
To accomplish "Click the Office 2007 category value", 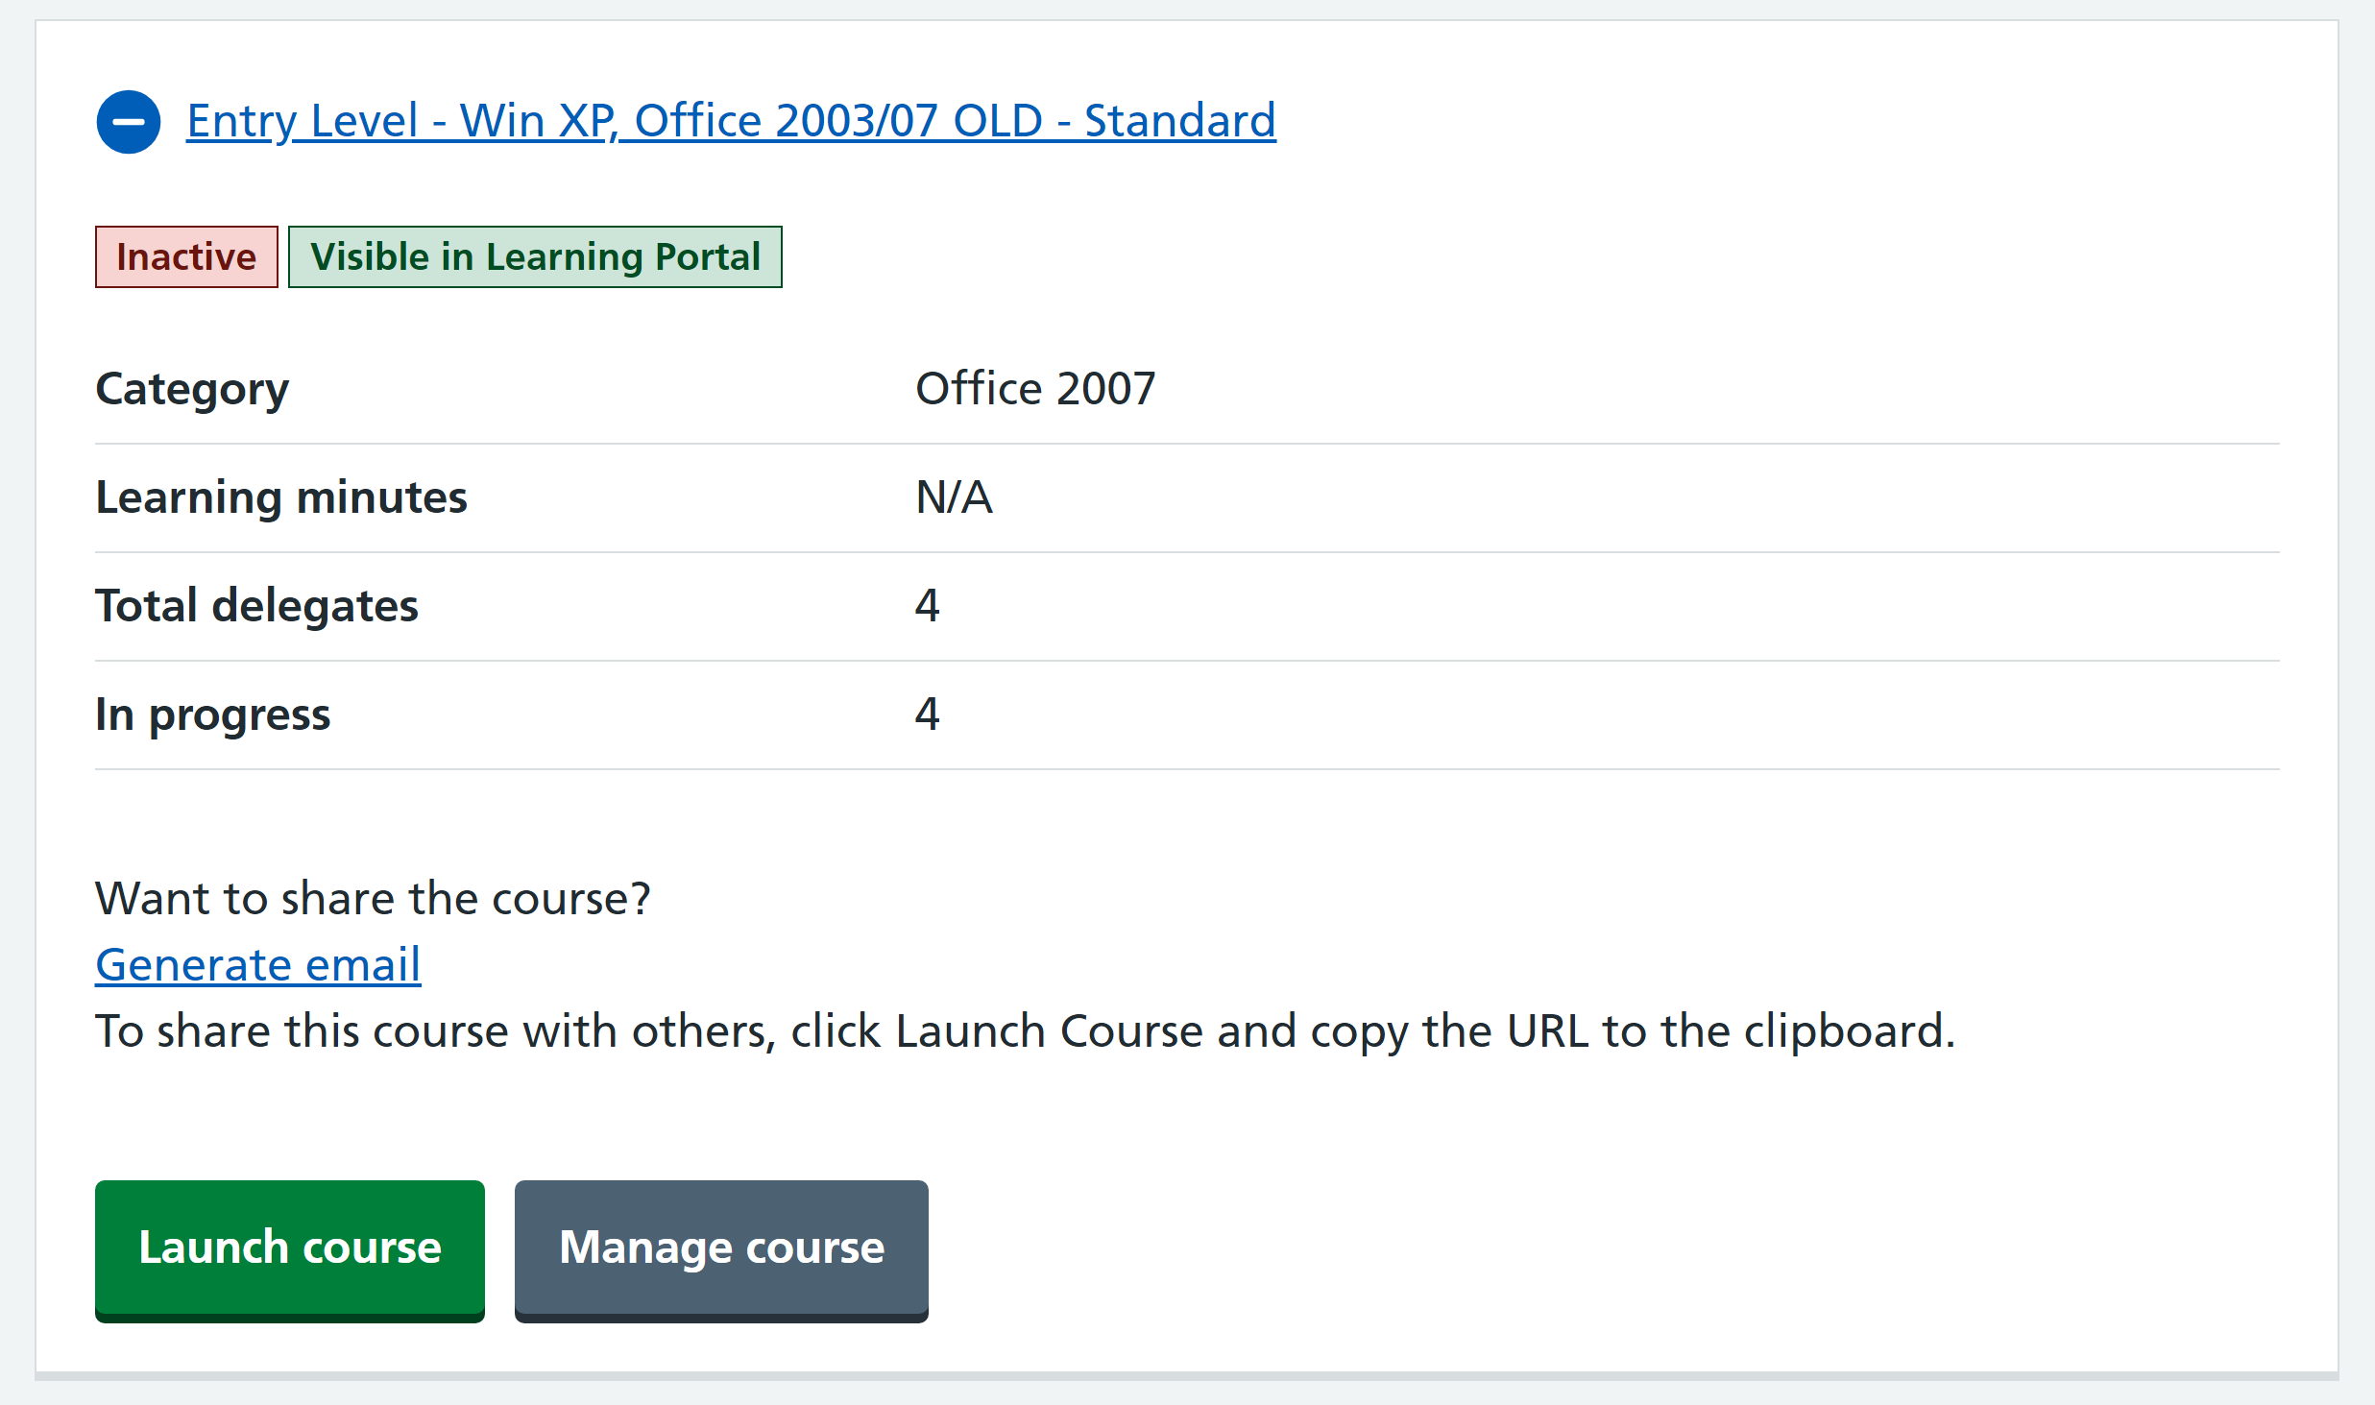I will [x=1034, y=389].
